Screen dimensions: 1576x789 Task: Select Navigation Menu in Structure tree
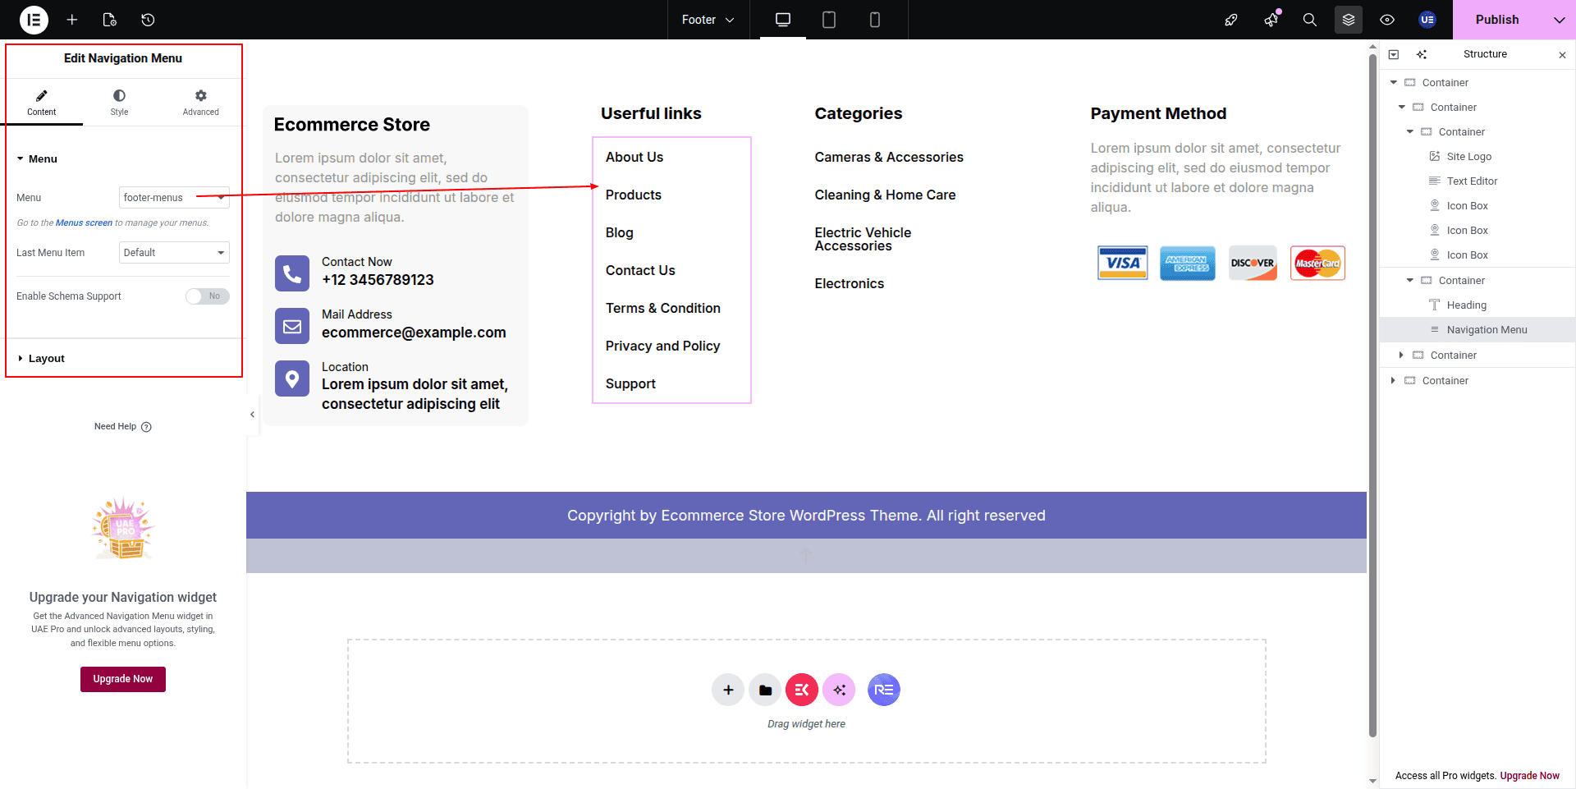coord(1487,330)
